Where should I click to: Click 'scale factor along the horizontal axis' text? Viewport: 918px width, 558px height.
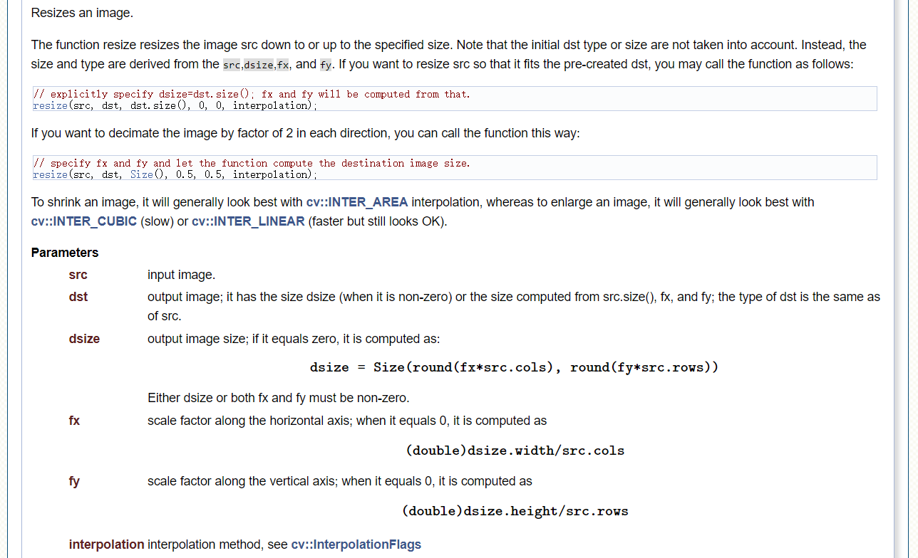[347, 421]
